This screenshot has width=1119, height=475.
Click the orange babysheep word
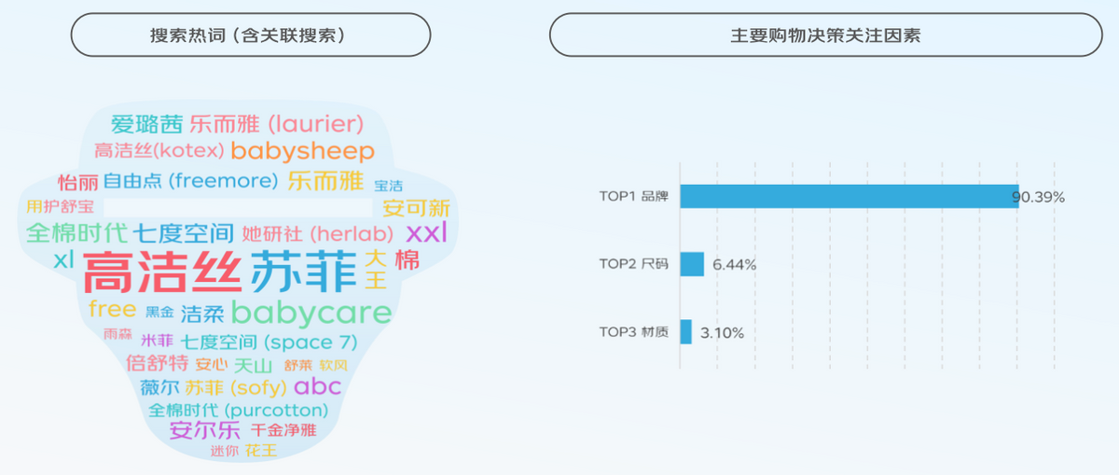pos(303,150)
